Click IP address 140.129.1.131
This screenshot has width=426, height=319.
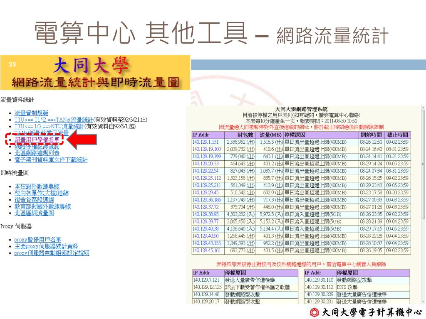(x=205, y=142)
